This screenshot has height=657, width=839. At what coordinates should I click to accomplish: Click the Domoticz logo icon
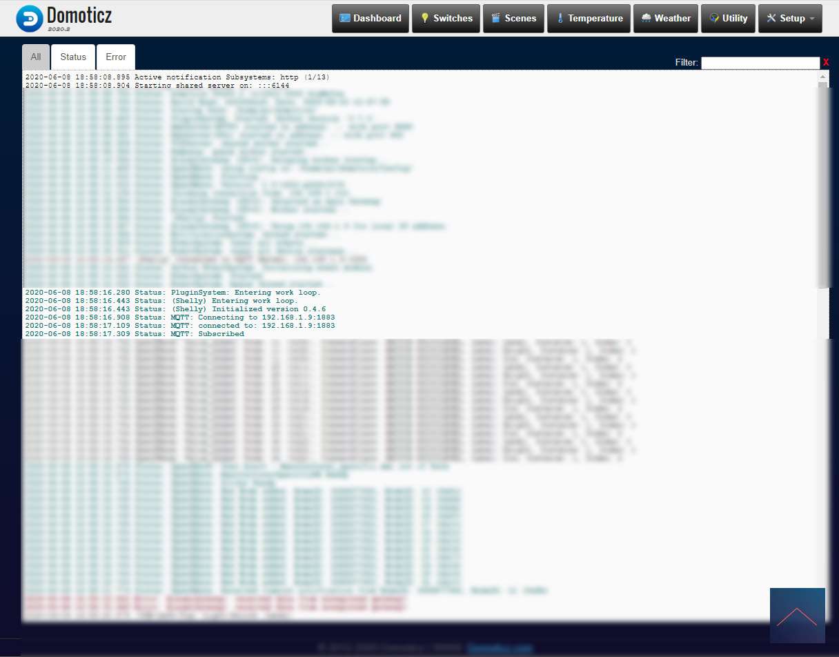point(29,19)
